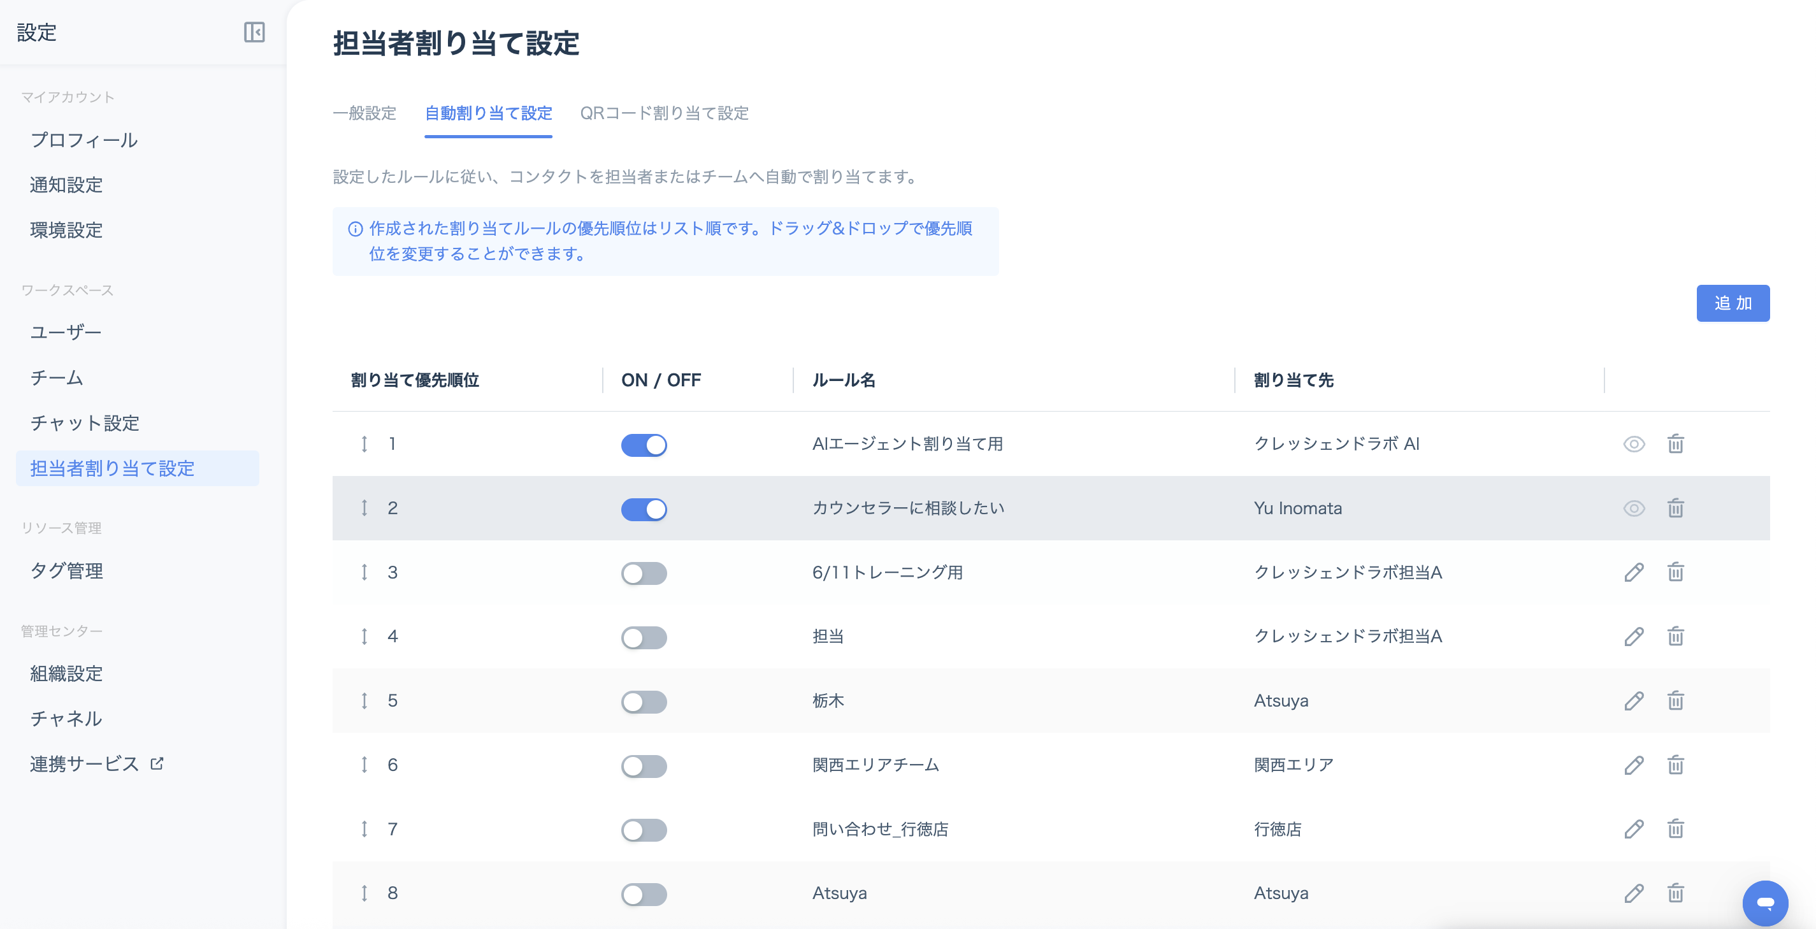Screen dimensions: 1816x929
Task: Grab the drag handle of rule 1
Action: tap(364, 444)
